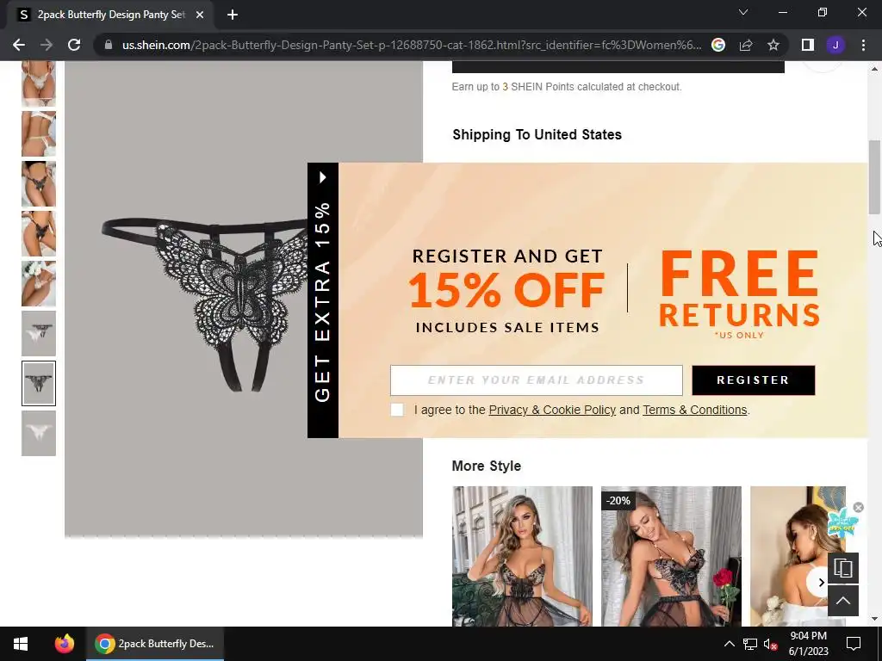The height and width of the screenshot is (661, 882).
Task: Select the 2pack Butterfly Design Panty Set tab
Action: (x=110, y=15)
